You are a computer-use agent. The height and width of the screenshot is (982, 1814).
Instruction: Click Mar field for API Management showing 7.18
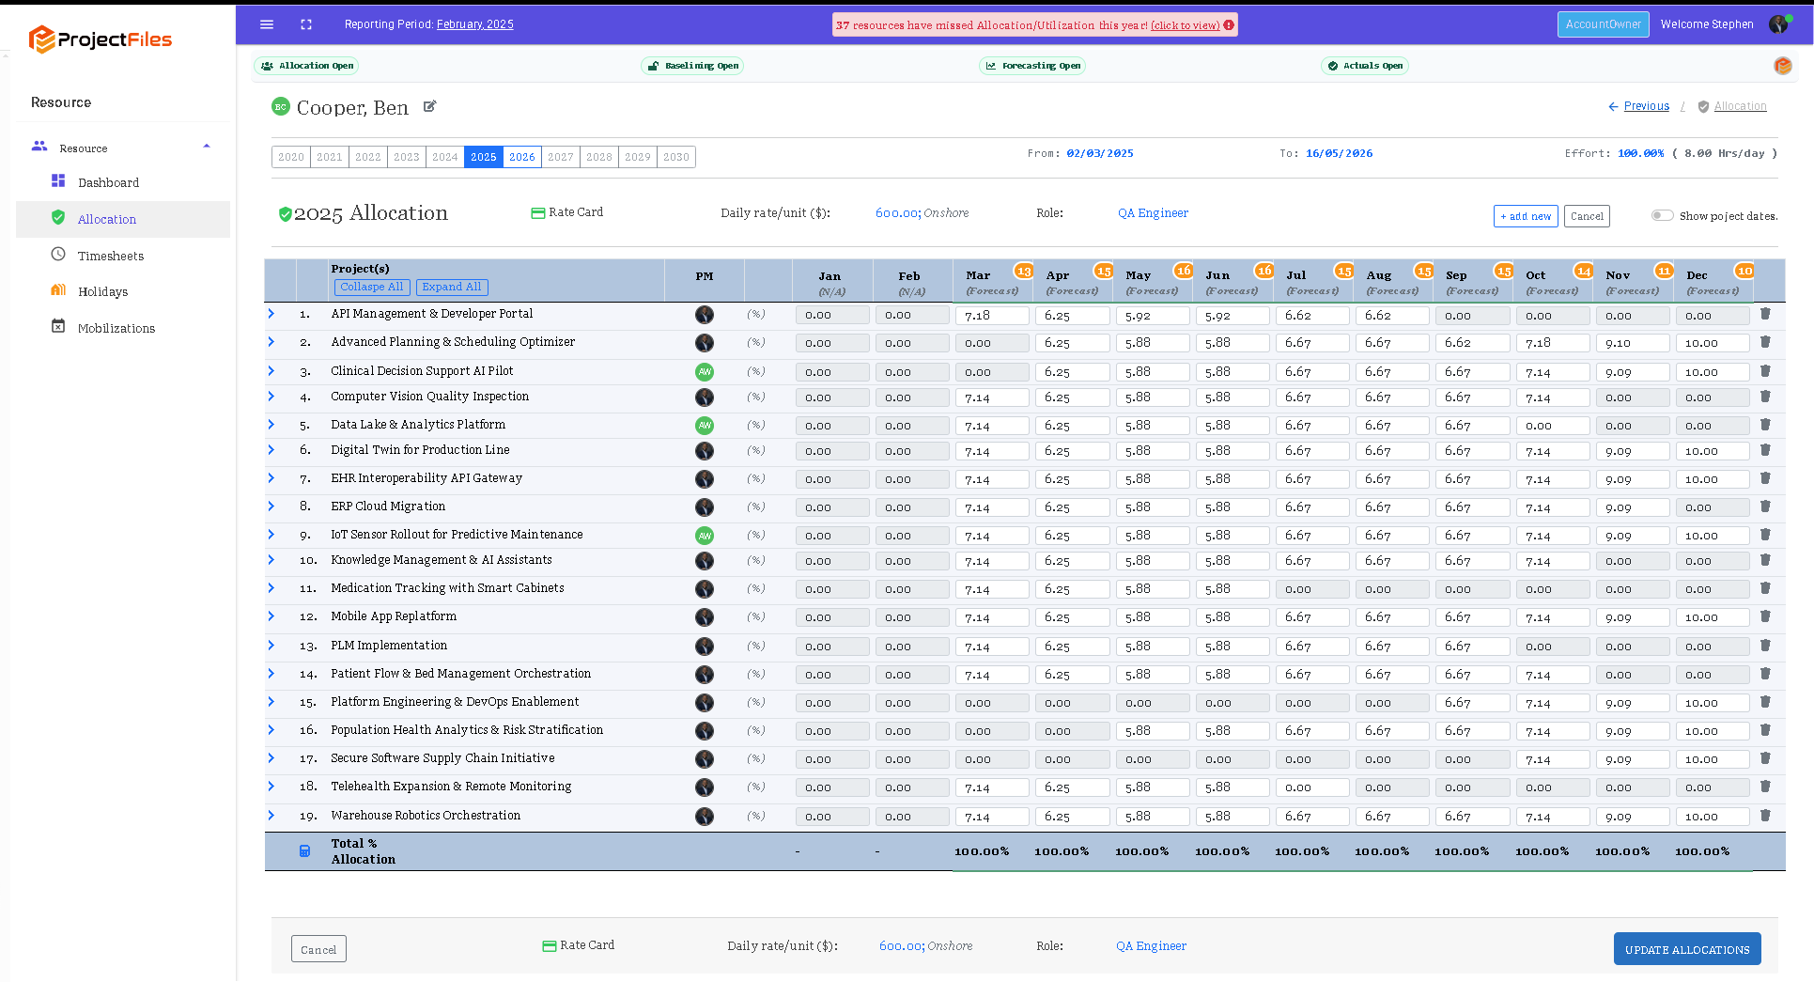click(x=992, y=316)
